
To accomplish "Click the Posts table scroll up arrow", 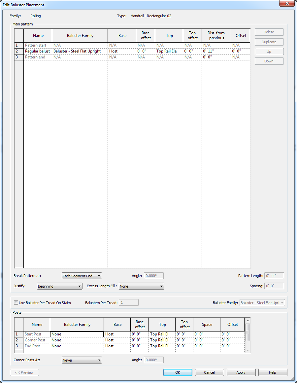I will click(x=248, y=321).
